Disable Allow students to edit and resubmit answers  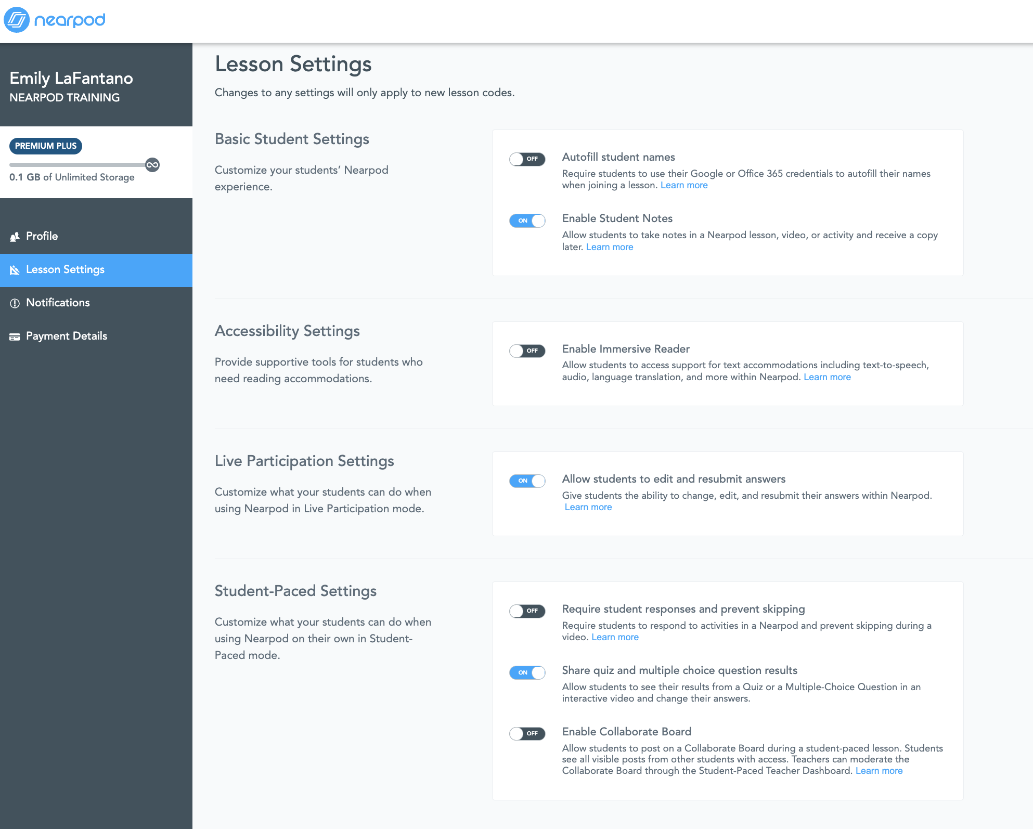527,481
